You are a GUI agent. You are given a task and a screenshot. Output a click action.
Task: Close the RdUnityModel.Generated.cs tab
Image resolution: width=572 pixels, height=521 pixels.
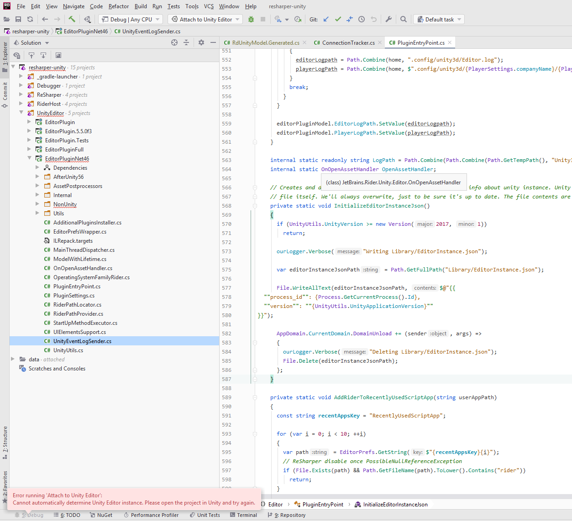[x=304, y=42]
